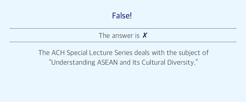
Task: Click the lower horizontal divider line
Action: coord(123,42)
